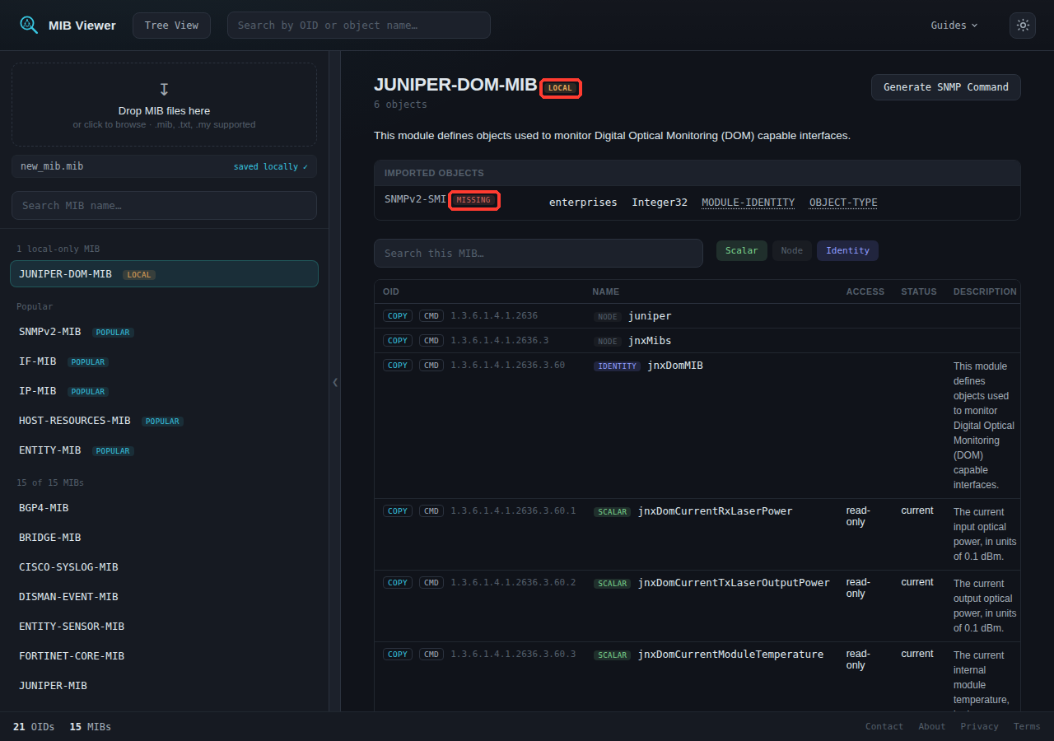
Task: Click the MIB Viewer logo icon
Action: click(x=29, y=25)
